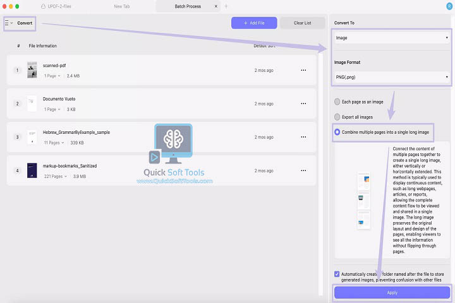The height and width of the screenshot is (303, 455).
Task: Click the long image preview illustration
Action: (x=363, y=200)
